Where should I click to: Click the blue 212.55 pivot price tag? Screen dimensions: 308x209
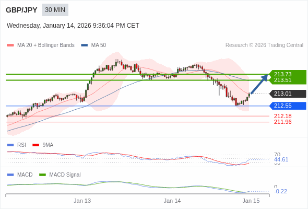288,106
